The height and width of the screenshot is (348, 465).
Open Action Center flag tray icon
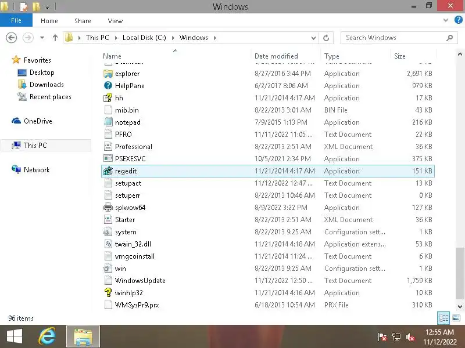(382, 337)
